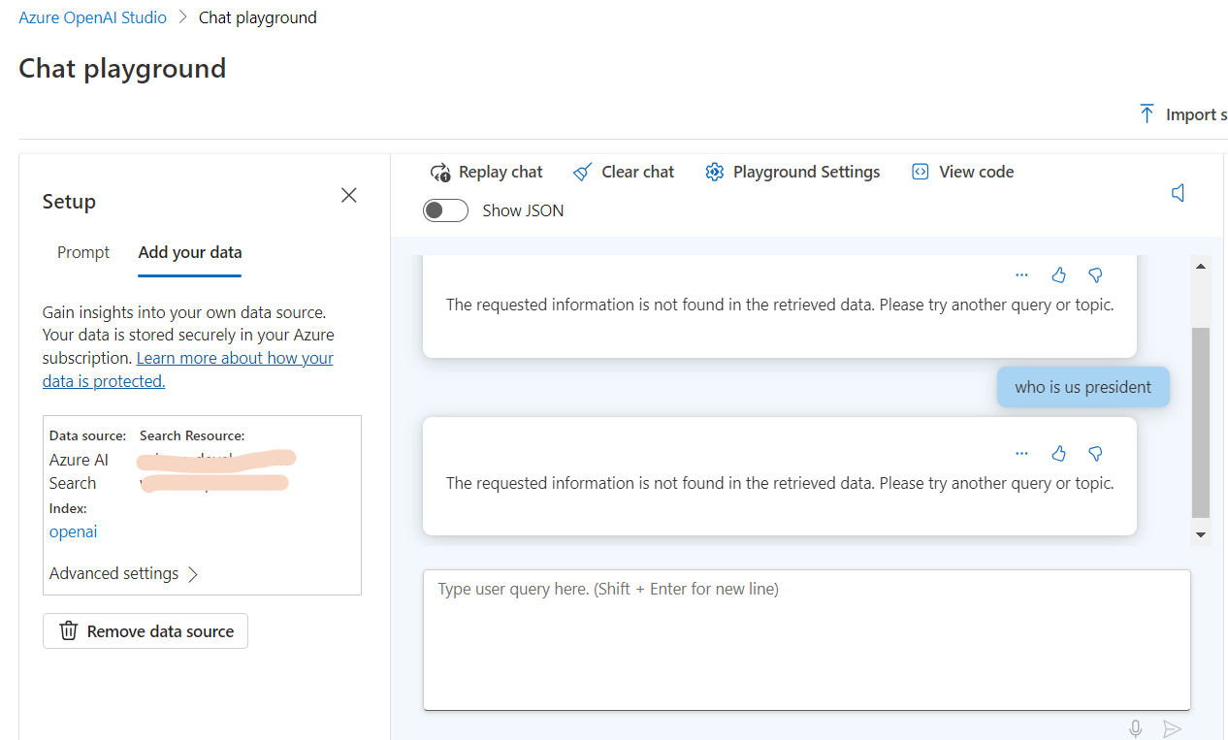Click the microphone icon below query box
This screenshot has width=1228, height=740.
(x=1136, y=728)
